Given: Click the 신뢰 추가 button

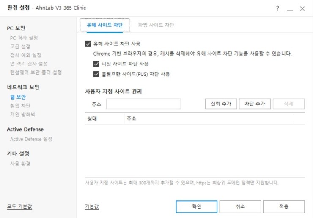Looking at the screenshot, I should (x=221, y=104).
